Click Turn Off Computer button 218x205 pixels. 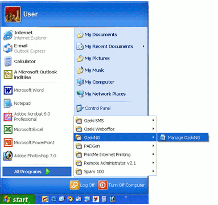[122, 185]
